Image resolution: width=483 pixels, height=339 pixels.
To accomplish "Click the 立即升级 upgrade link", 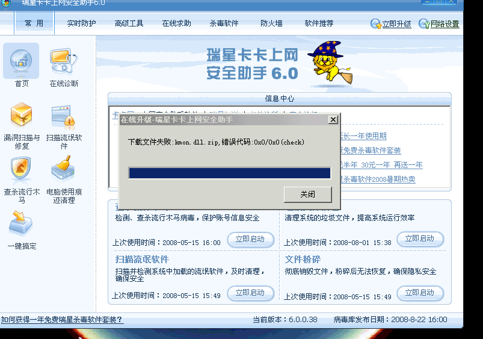I will coord(397,24).
